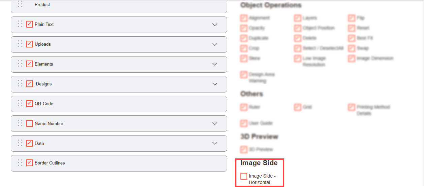Expand the Designs section chevron
Image resolution: width=424 pixels, height=187 pixels.
point(215,84)
